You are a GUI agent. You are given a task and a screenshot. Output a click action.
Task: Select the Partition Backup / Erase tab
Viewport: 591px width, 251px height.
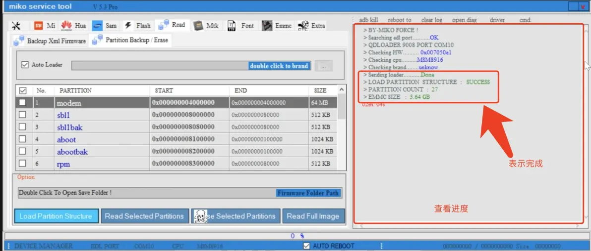pos(130,41)
